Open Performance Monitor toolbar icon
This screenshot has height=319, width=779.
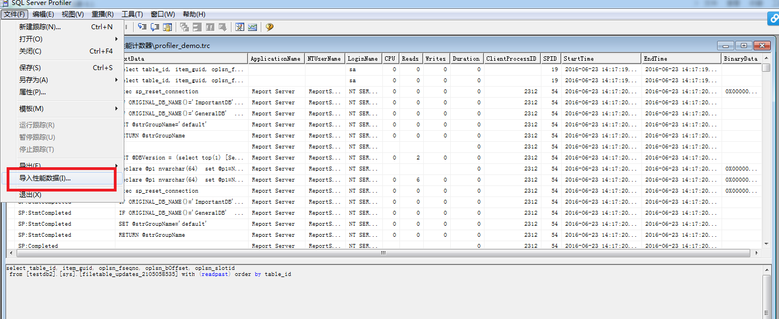point(252,27)
